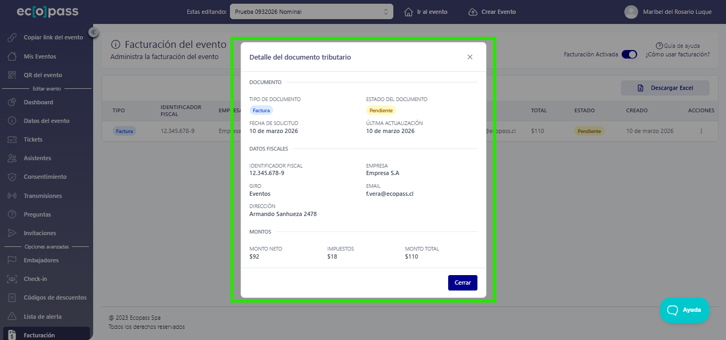Click the ecopass logo
Viewport: 726px width, 340px height.
pyautogui.click(x=47, y=11)
